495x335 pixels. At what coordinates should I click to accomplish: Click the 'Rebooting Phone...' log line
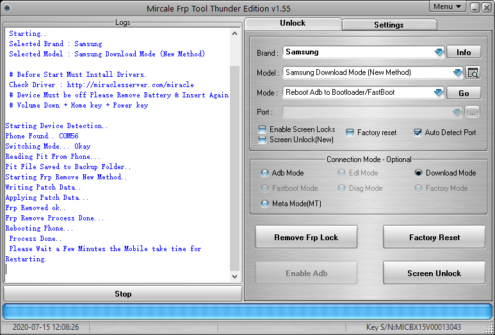[40, 228]
